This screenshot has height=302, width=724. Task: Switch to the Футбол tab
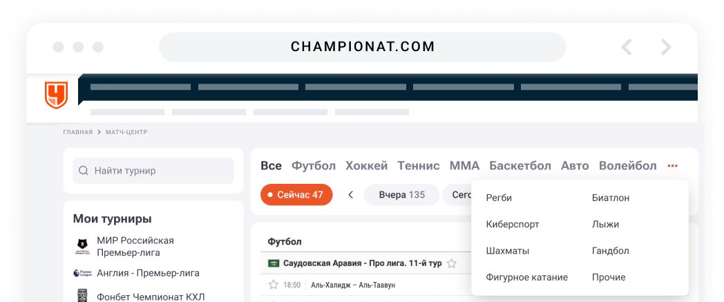[314, 166]
